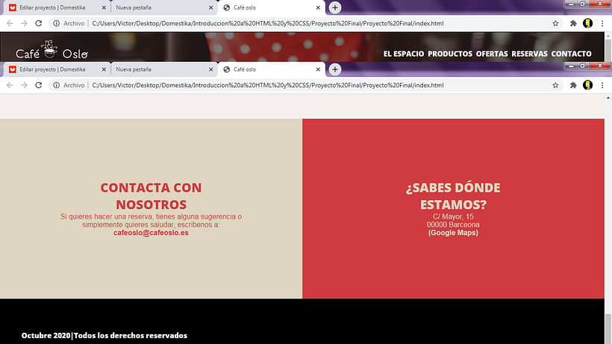Jump to CONTACTO in the site navigation

coord(571,54)
